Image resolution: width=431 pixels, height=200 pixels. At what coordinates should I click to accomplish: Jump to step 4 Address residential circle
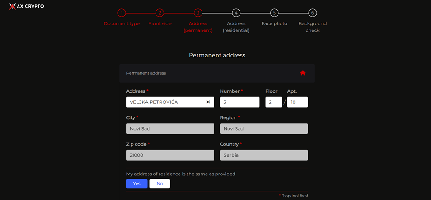[x=236, y=13]
